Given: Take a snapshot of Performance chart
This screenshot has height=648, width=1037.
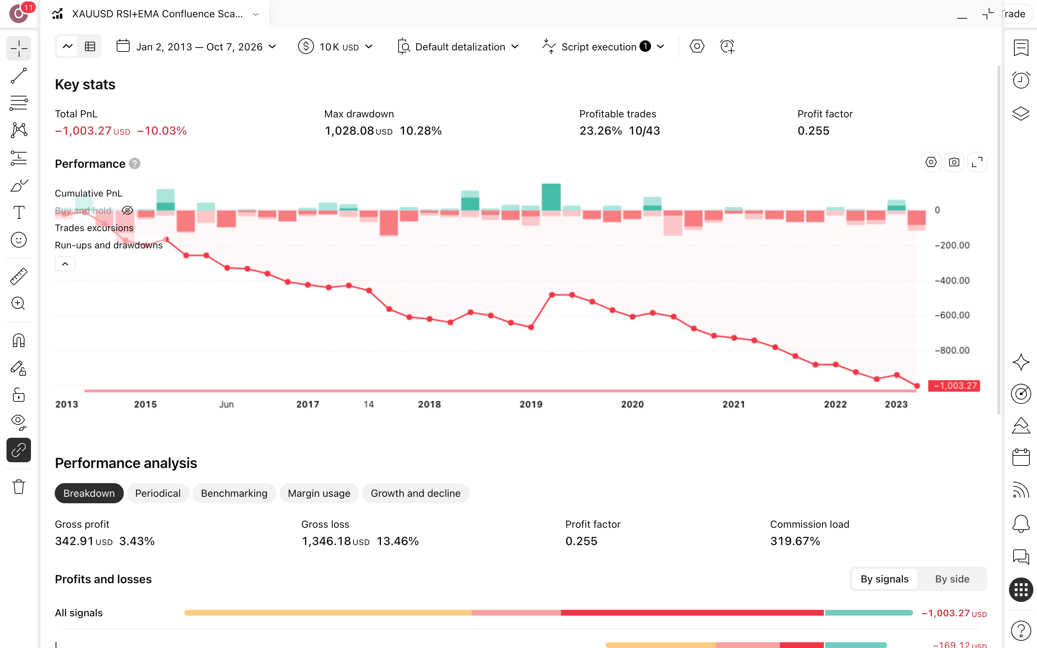Looking at the screenshot, I should [x=954, y=162].
